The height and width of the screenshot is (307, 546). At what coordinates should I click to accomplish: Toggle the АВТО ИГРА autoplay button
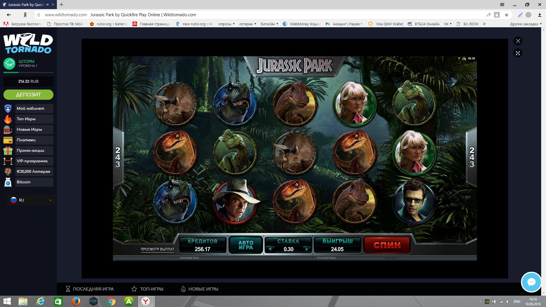(246, 245)
